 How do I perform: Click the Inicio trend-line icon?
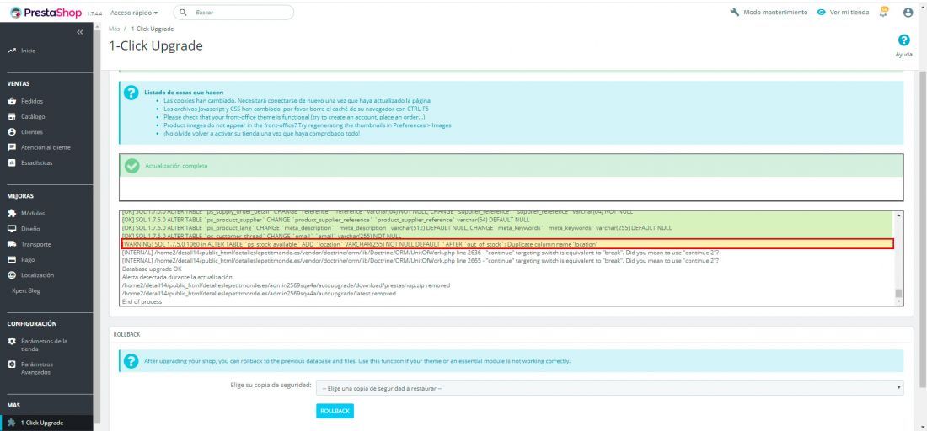(11, 51)
